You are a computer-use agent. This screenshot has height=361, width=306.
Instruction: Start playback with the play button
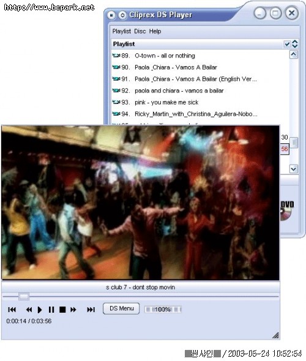[40, 310]
